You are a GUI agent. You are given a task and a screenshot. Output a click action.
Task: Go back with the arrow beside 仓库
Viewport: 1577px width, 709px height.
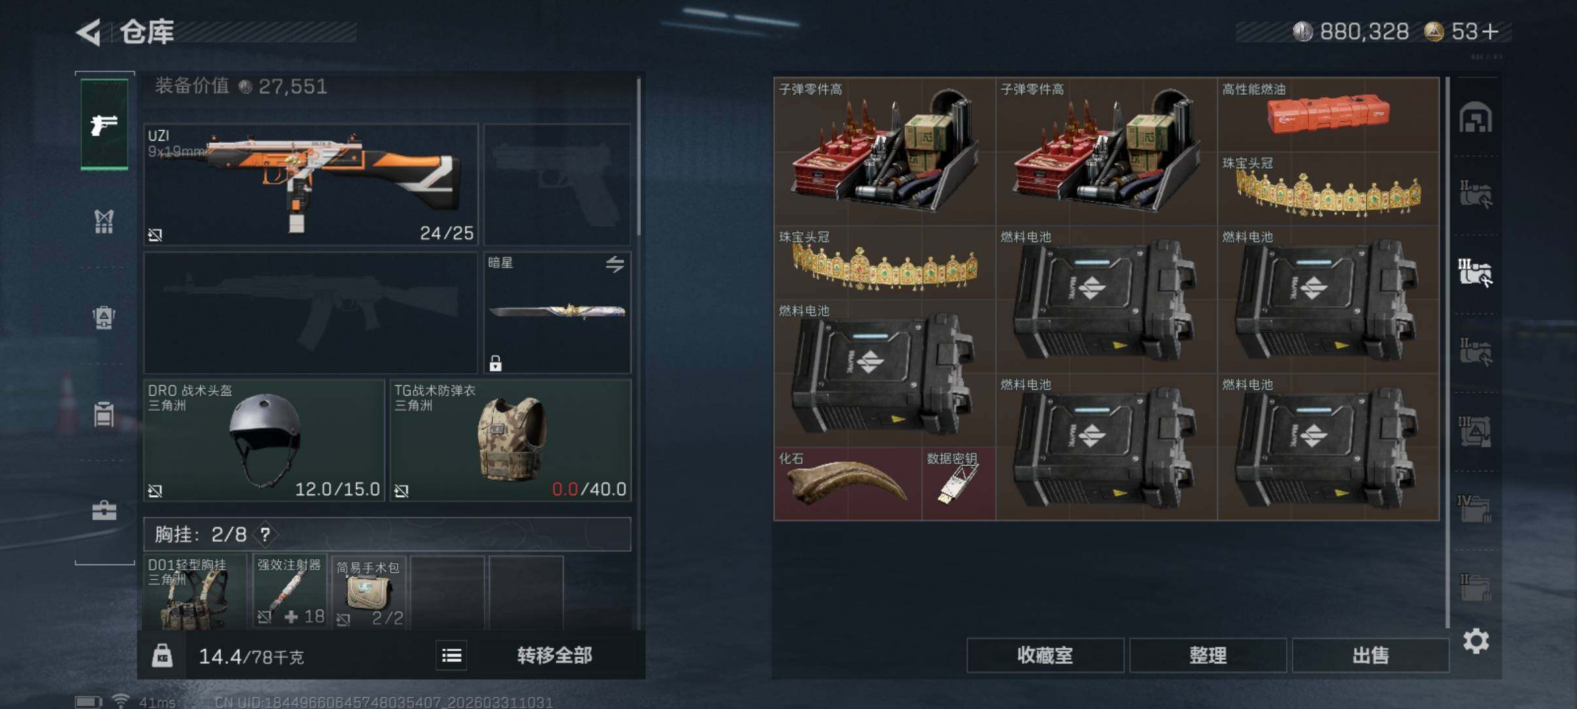[x=89, y=32]
